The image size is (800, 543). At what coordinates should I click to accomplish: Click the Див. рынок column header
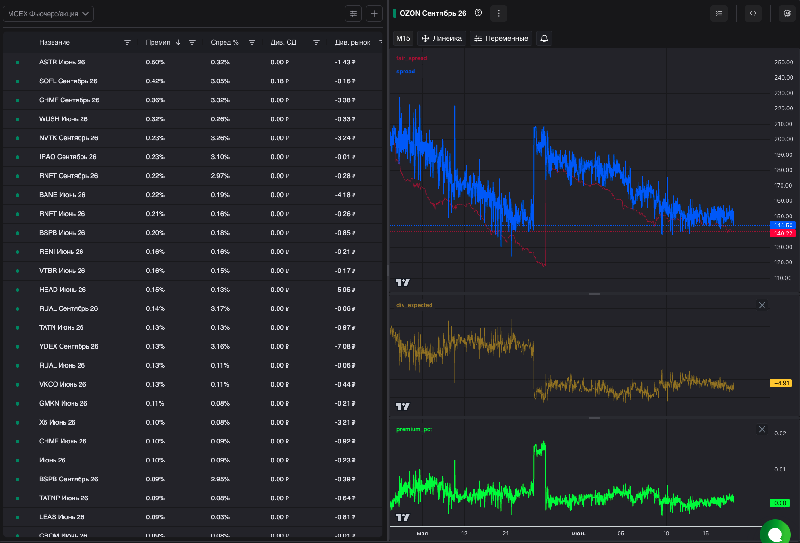(353, 42)
